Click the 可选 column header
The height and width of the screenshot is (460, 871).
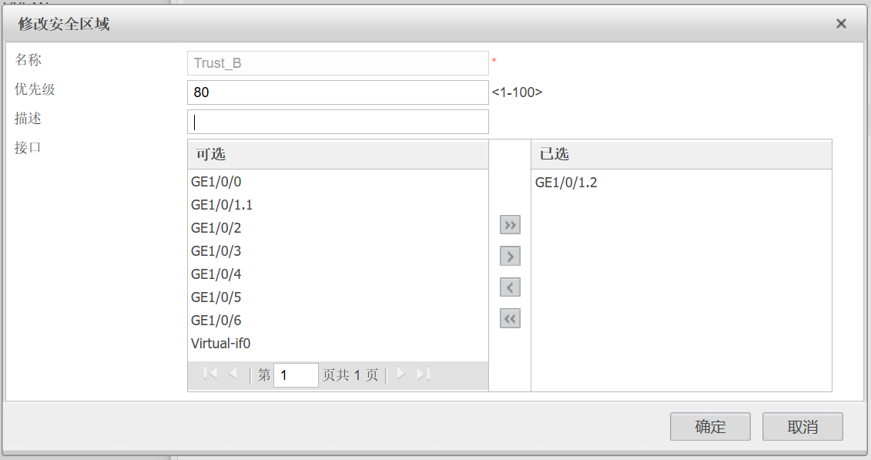tap(338, 154)
